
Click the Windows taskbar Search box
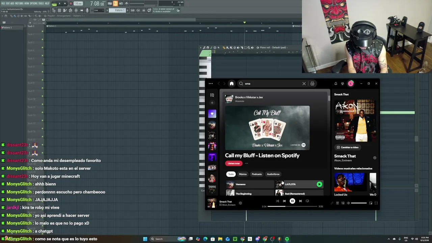[168, 239]
